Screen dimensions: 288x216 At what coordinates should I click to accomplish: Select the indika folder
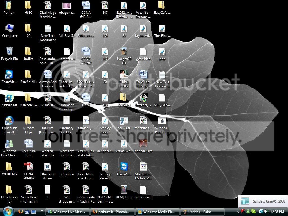[x=28, y=51]
